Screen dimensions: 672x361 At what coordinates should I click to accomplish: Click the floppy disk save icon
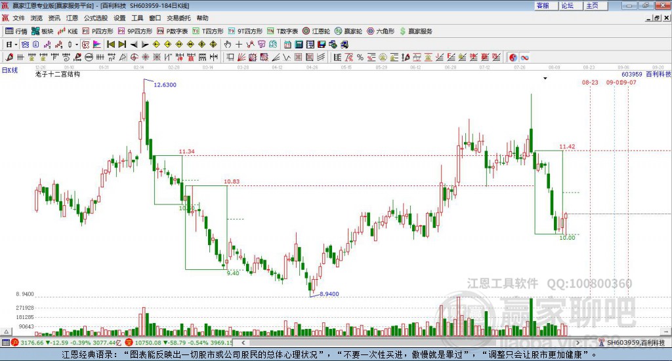(322, 45)
